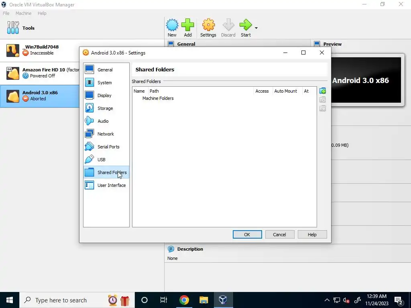Click the green Start arrow icon
Screen dimensions: 411x308
(246, 28)
